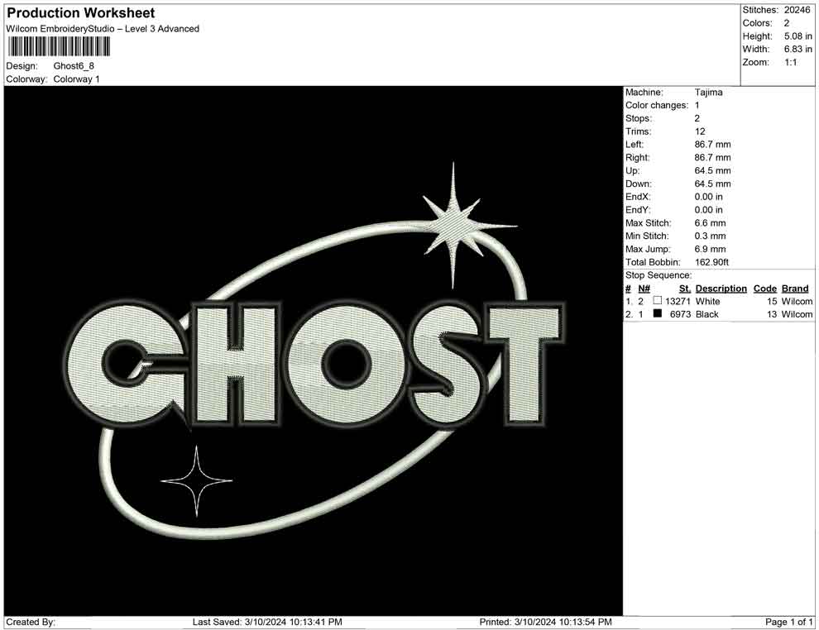
Task: Expand the Stop Sequence section
Action: 659,274
